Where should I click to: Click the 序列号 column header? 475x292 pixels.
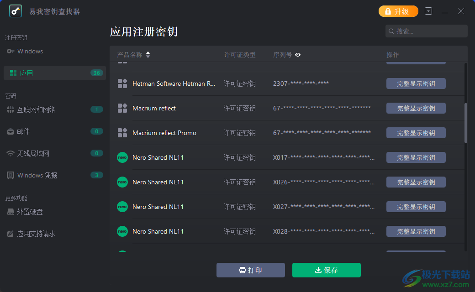pyautogui.click(x=283, y=55)
